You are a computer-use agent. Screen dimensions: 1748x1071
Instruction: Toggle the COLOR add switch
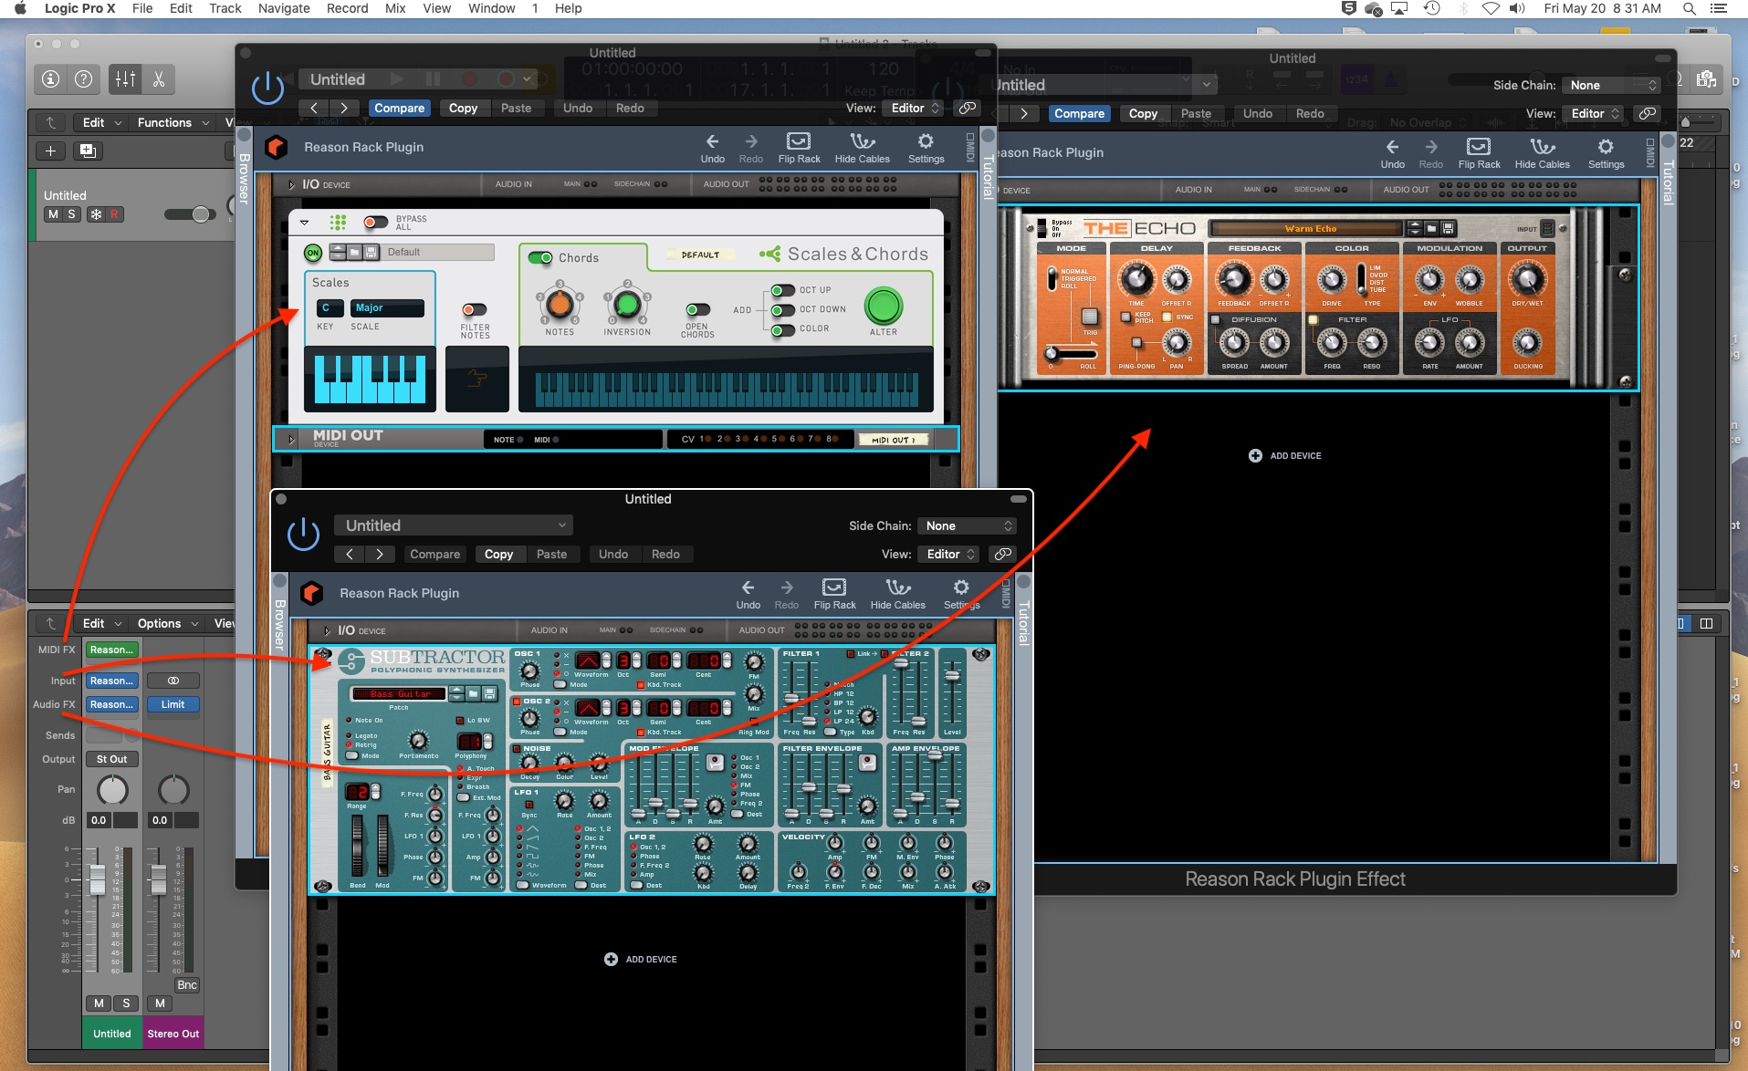click(x=783, y=329)
